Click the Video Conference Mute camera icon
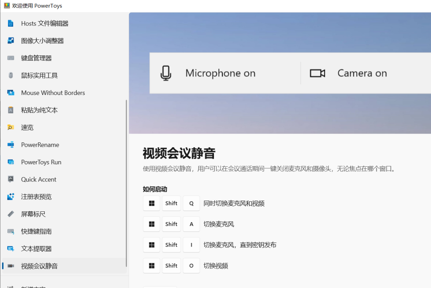 tap(11, 266)
